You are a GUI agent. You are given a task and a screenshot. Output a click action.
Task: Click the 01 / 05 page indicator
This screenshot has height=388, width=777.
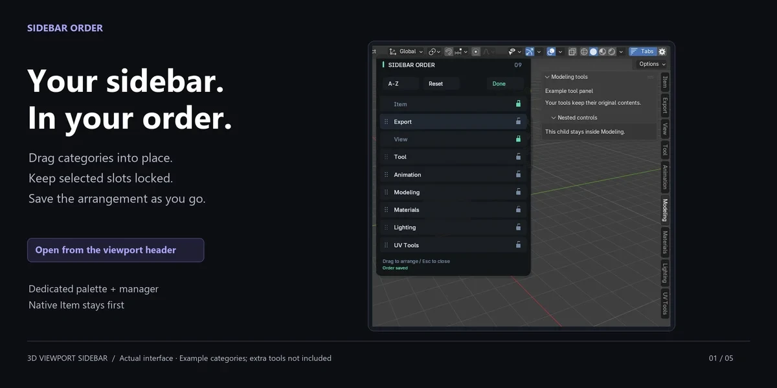(x=721, y=358)
